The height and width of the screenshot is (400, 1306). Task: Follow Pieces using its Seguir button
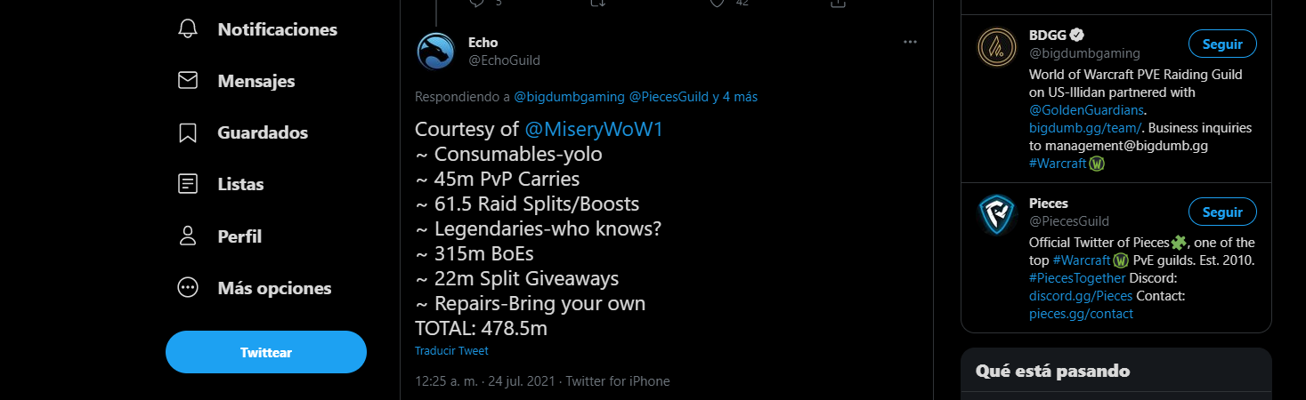[x=1221, y=212]
